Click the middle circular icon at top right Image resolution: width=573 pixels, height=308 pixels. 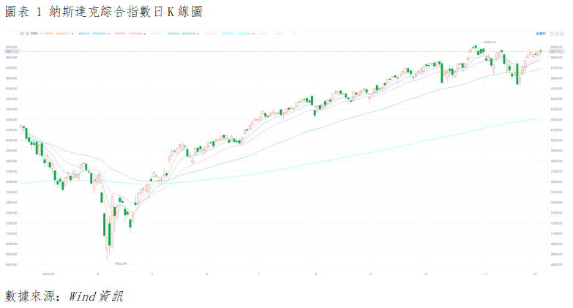[558, 34]
